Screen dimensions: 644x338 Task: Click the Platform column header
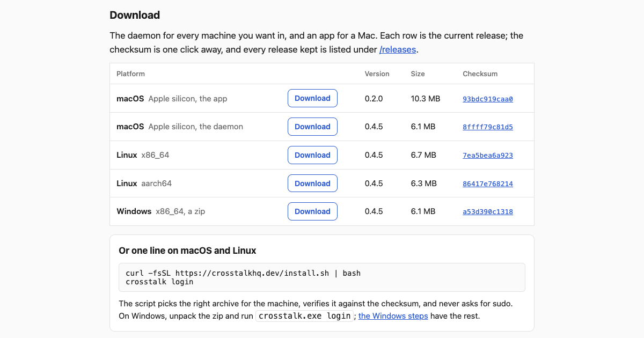pyautogui.click(x=130, y=74)
